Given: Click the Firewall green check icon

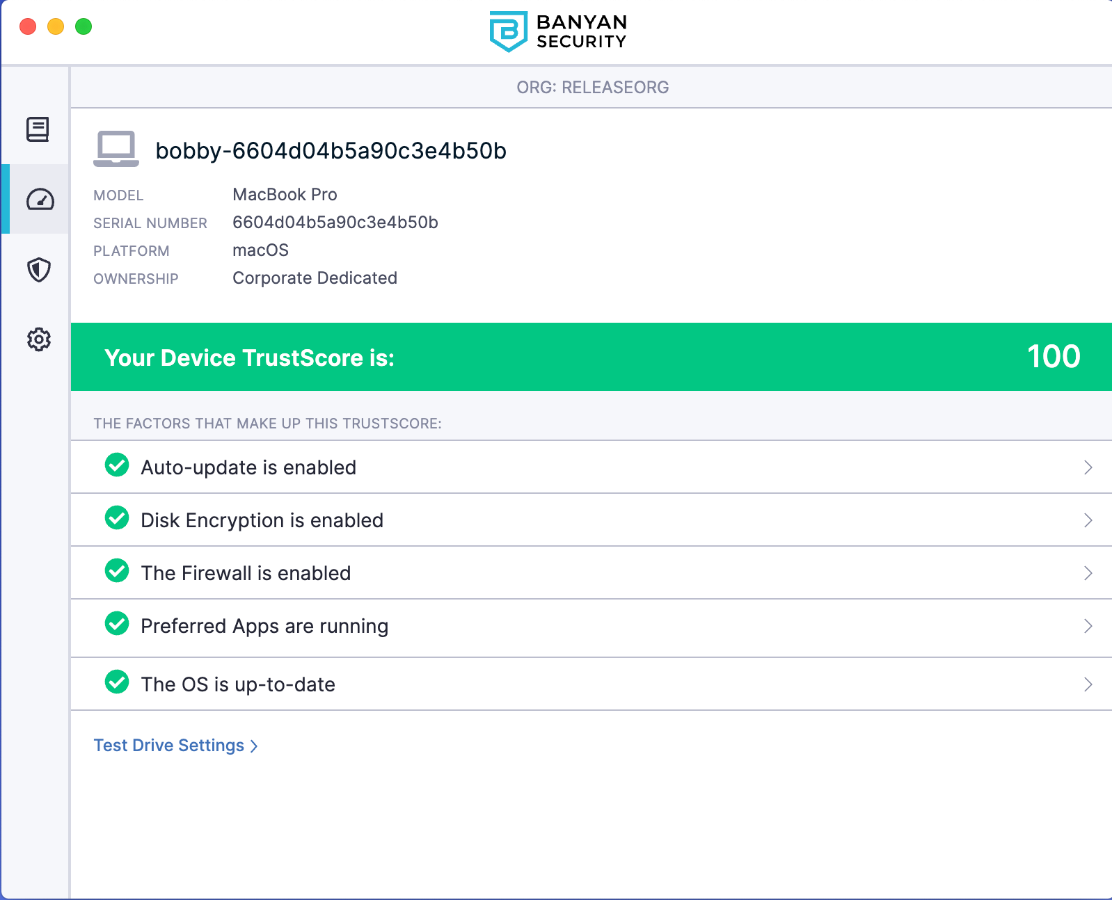Looking at the screenshot, I should pos(117,571).
